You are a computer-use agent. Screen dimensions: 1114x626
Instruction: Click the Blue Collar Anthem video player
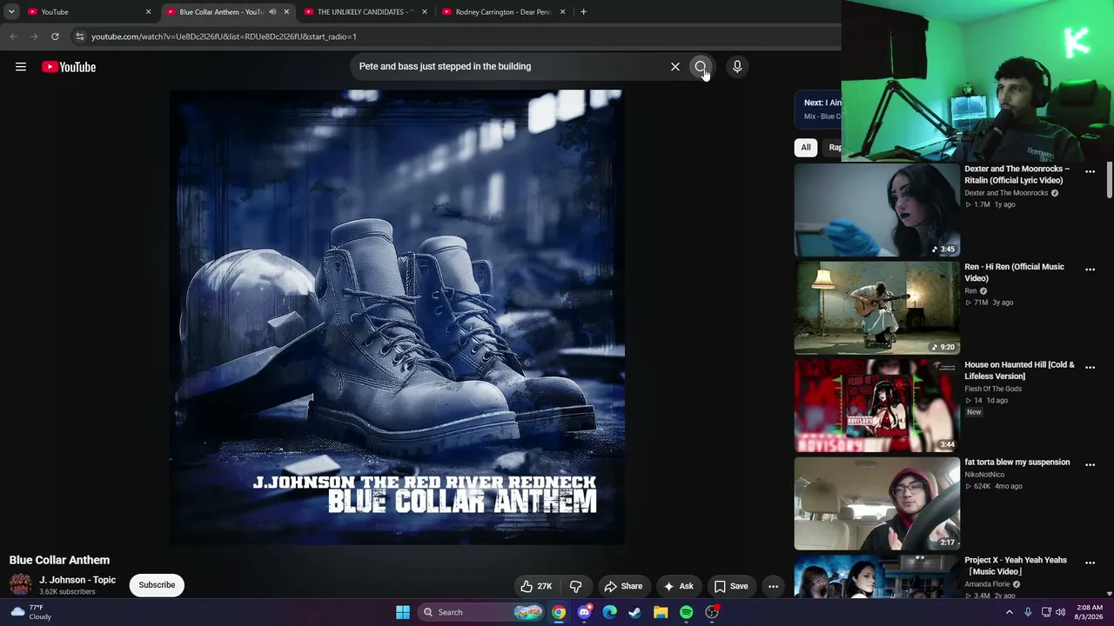397,317
